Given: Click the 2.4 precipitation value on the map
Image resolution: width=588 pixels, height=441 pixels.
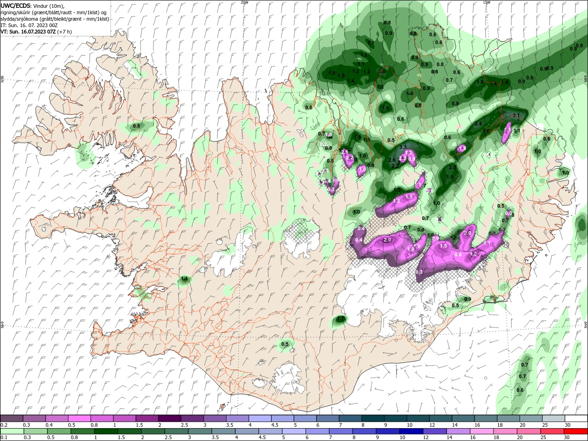Looking at the screenshot, I should (x=478, y=124).
